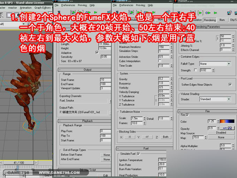Click framed green play icon, right FumeFX window

[200, 13]
